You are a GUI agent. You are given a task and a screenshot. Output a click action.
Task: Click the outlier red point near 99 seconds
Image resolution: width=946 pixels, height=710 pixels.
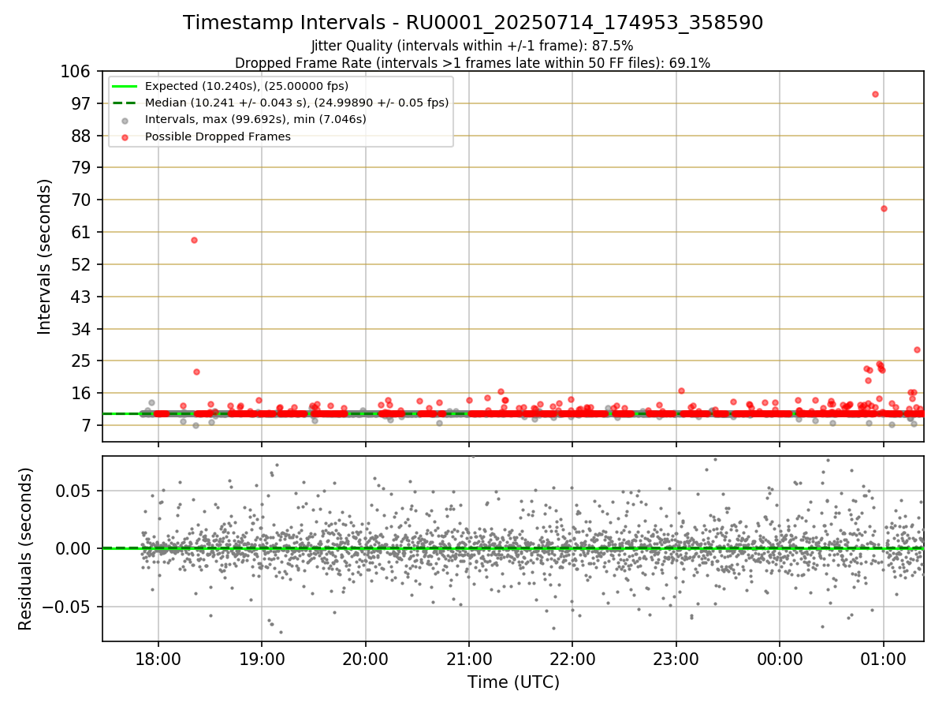875,94
